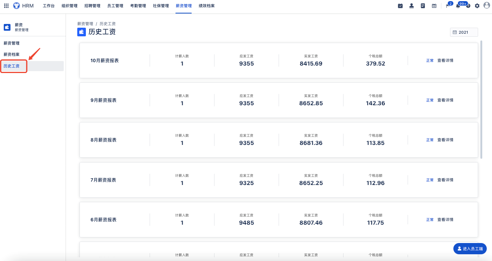The height and width of the screenshot is (261, 492).
Task: Click 实发工资 value 8807.46
Action: point(311,223)
